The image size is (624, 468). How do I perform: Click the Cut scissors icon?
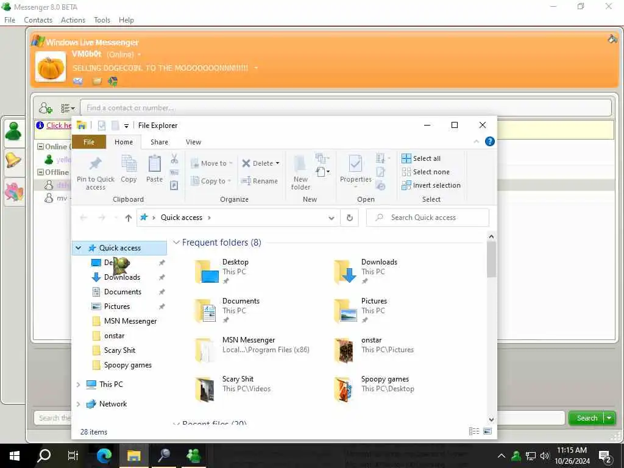[174, 159]
